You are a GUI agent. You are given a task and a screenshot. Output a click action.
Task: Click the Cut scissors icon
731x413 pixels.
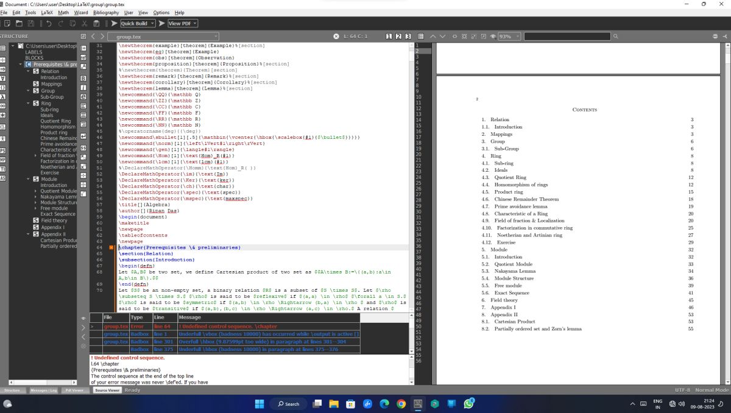pos(85,23)
